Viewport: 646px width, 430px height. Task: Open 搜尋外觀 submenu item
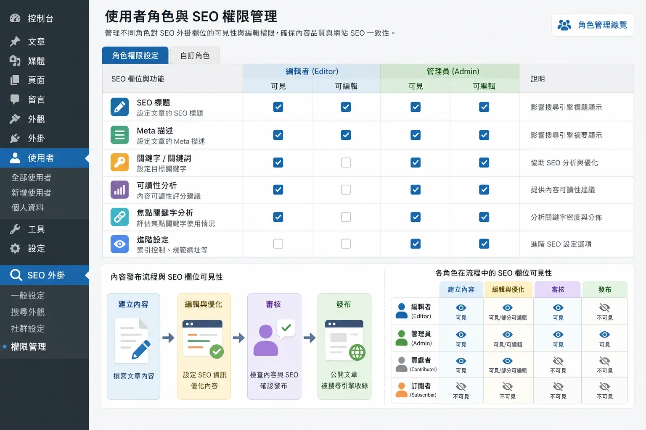point(28,312)
